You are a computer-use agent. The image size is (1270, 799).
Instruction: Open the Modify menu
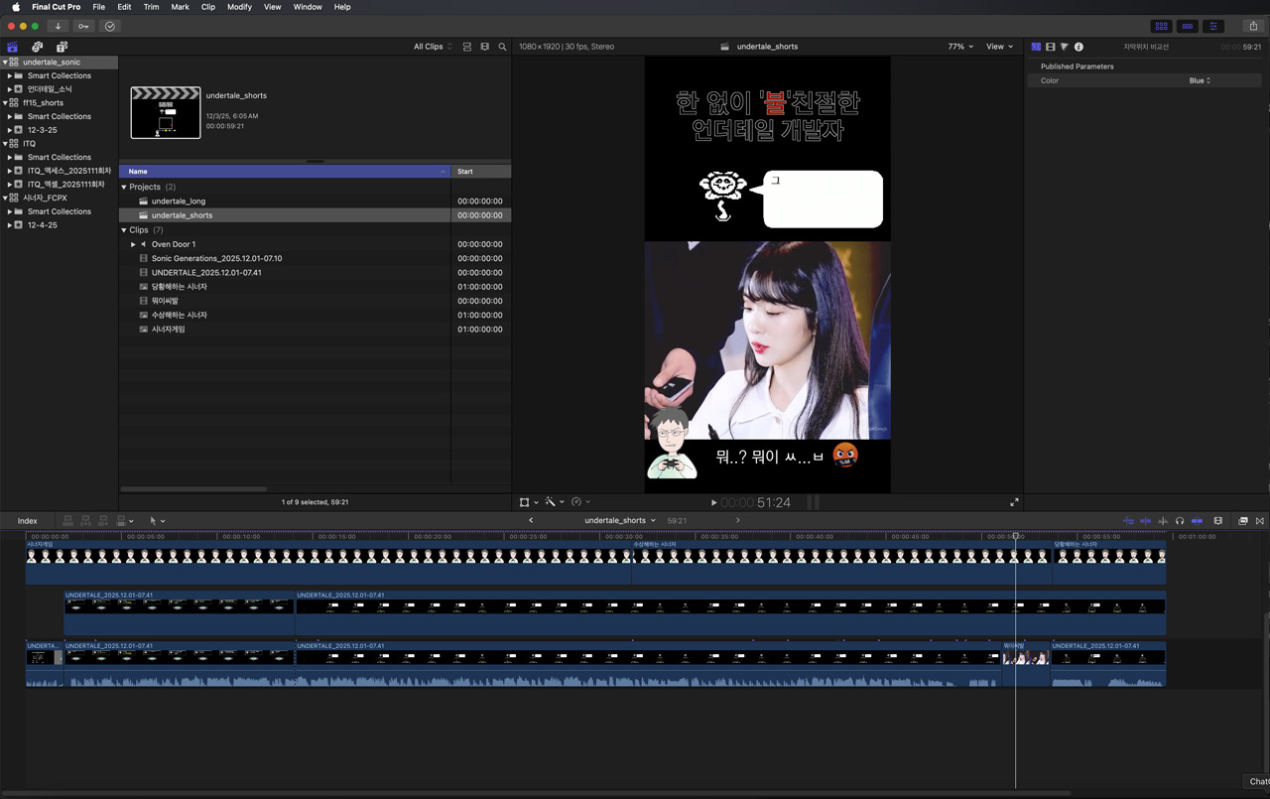click(239, 7)
